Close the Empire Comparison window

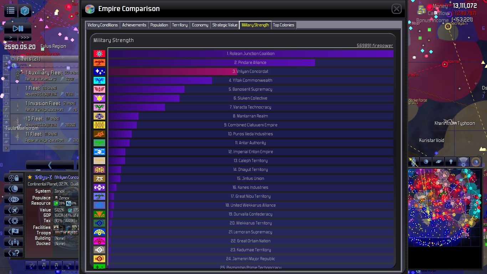coord(396,9)
